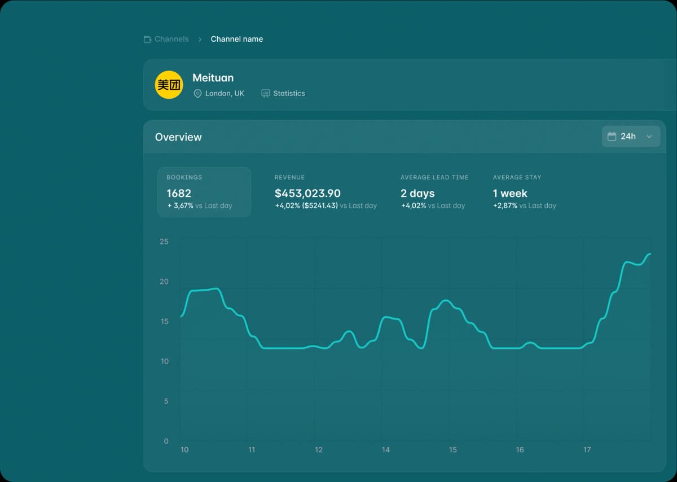Click the Overview section heading
This screenshot has height=482, width=677.
pos(178,137)
